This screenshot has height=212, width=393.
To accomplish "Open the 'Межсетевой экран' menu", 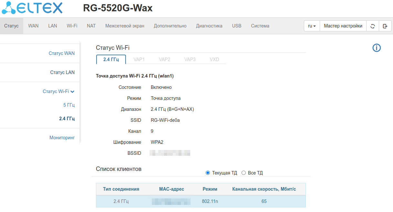I will [x=125, y=26].
